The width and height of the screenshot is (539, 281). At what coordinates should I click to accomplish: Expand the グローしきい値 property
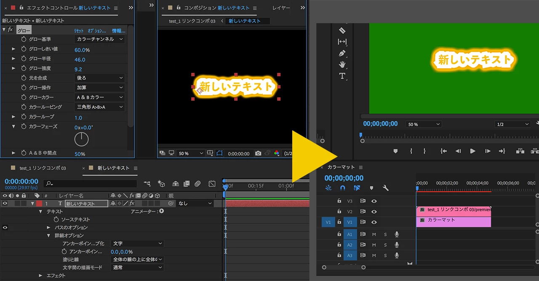click(13, 49)
